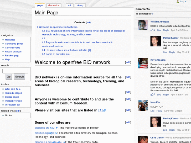Click external link icon after biosites.org
The image size is (191, 143).
(50, 133)
